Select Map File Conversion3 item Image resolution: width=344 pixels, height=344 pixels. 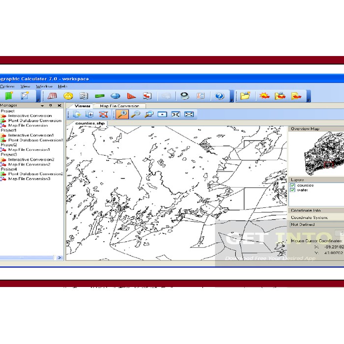[29, 179]
